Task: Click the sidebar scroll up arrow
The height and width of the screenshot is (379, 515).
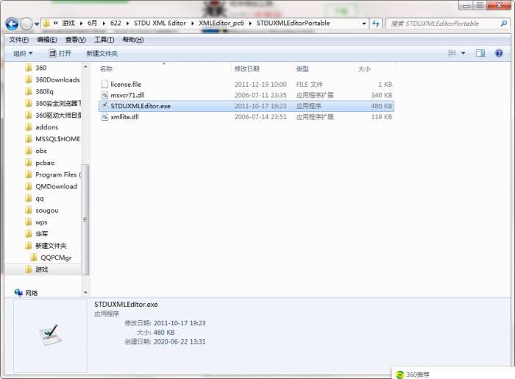Action: pos(85,67)
